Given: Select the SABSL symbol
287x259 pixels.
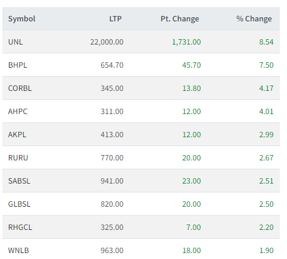Looking at the screenshot, I should point(19,181).
